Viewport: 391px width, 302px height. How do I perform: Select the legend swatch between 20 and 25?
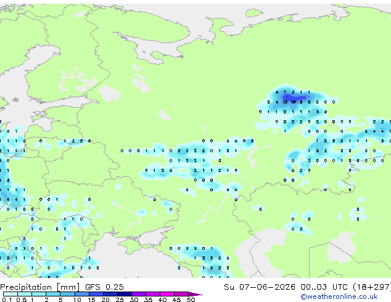click(110, 294)
